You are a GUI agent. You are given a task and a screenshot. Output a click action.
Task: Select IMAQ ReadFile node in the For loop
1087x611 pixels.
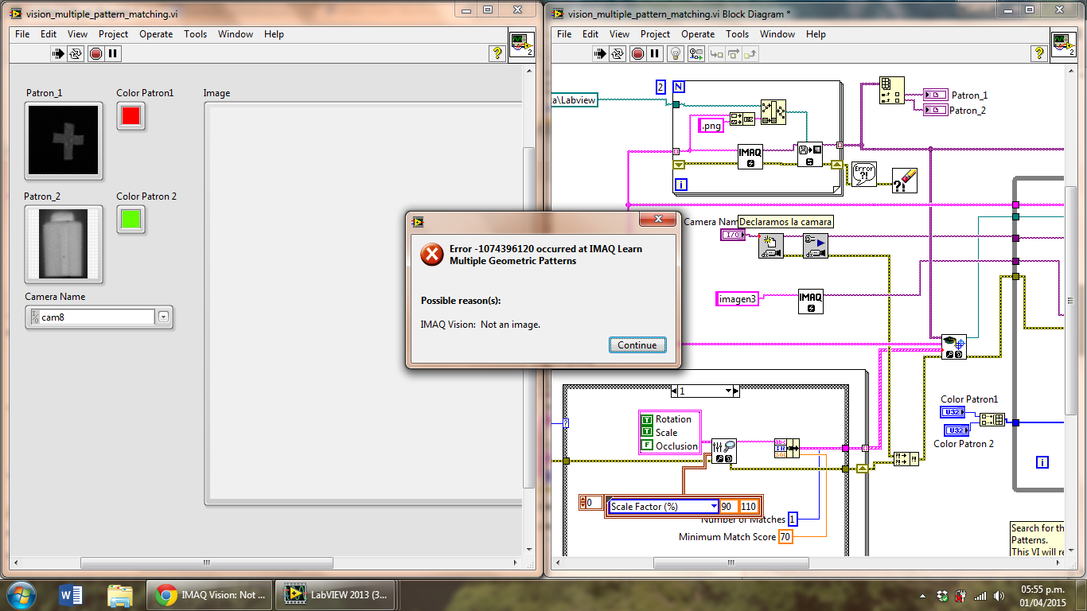click(809, 154)
